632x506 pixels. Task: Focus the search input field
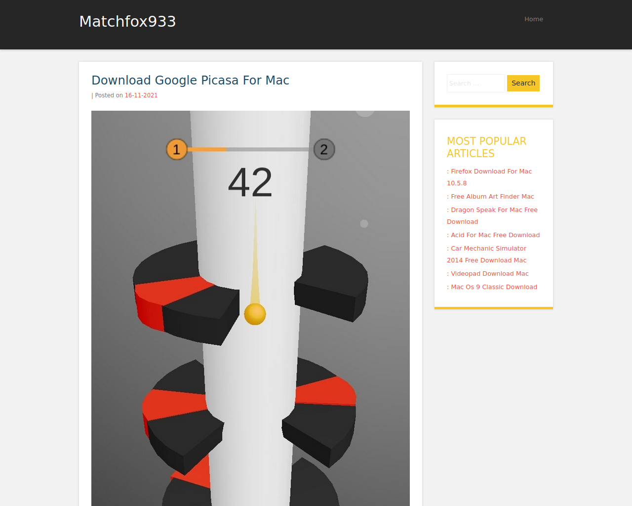(x=476, y=83)
